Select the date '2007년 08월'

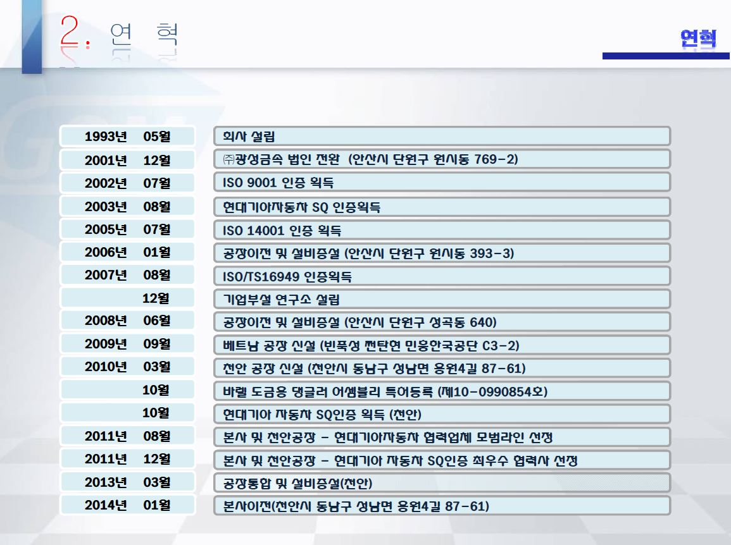pyautogui.click(x=127, y=275)
